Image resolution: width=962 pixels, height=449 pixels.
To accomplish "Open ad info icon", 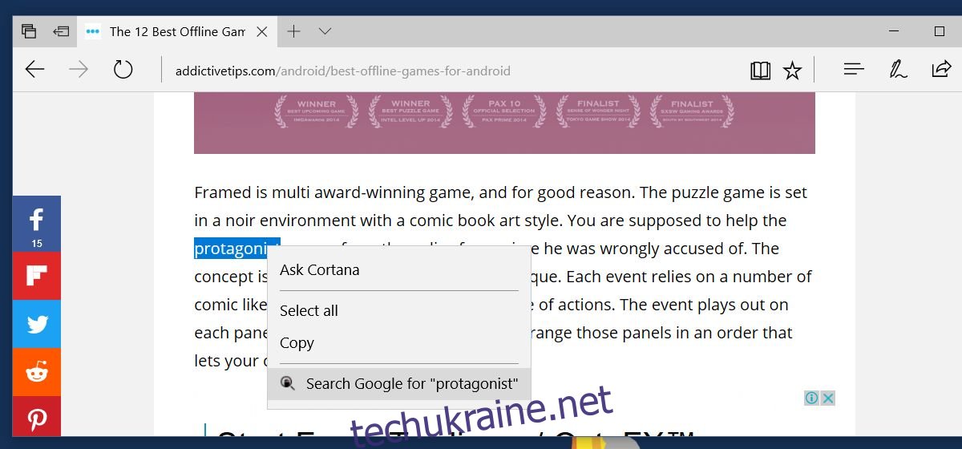I will click(x=811, y=398).
